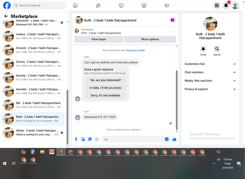This screenshot has height=179, width=245.
Task: Click the View buyer button
Action: coord(98,39)
